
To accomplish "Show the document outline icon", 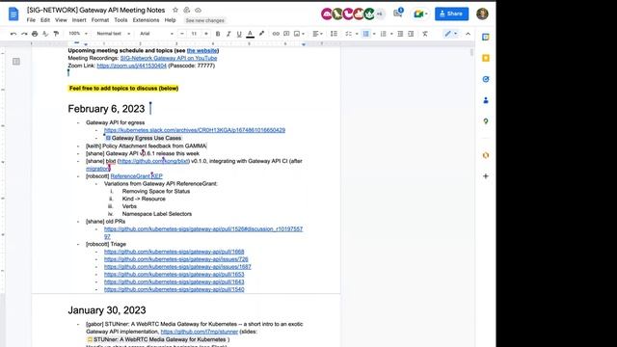I will pos(16,62).
